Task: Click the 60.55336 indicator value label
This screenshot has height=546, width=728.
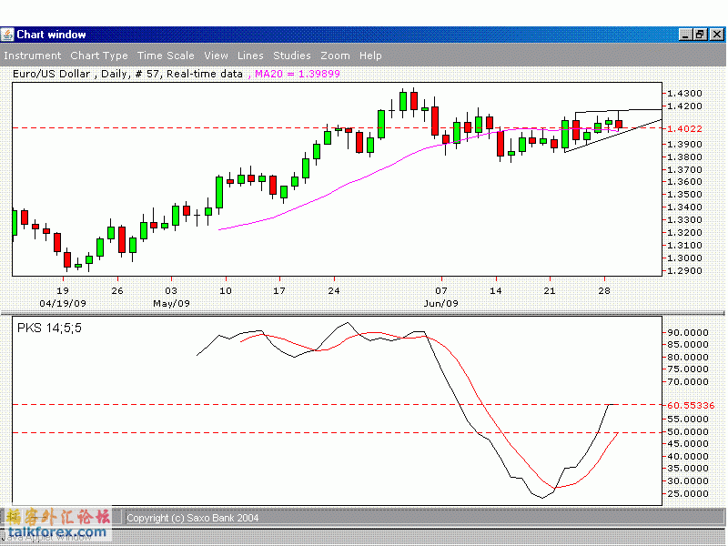Action: coord(691,405)
